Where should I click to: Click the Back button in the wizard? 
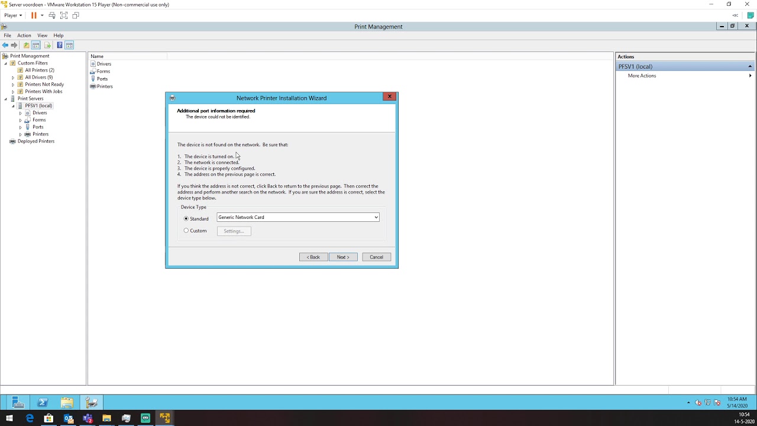(x=313, y=257)
